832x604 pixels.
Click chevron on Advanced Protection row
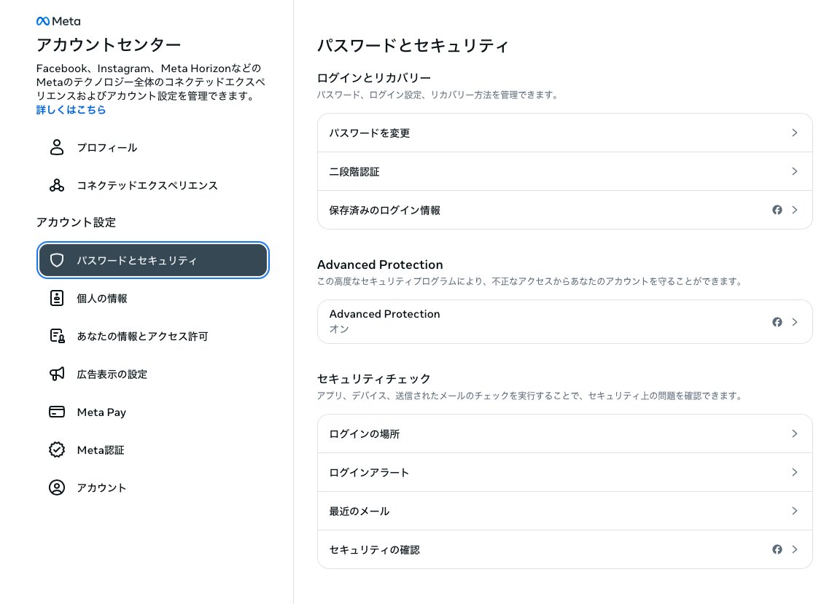point(794,322)
